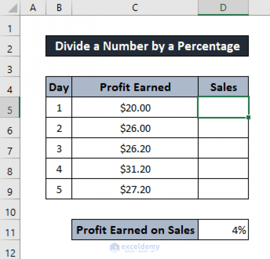Select row 7 header
The image size is (270, 259).
click(10, 148)
